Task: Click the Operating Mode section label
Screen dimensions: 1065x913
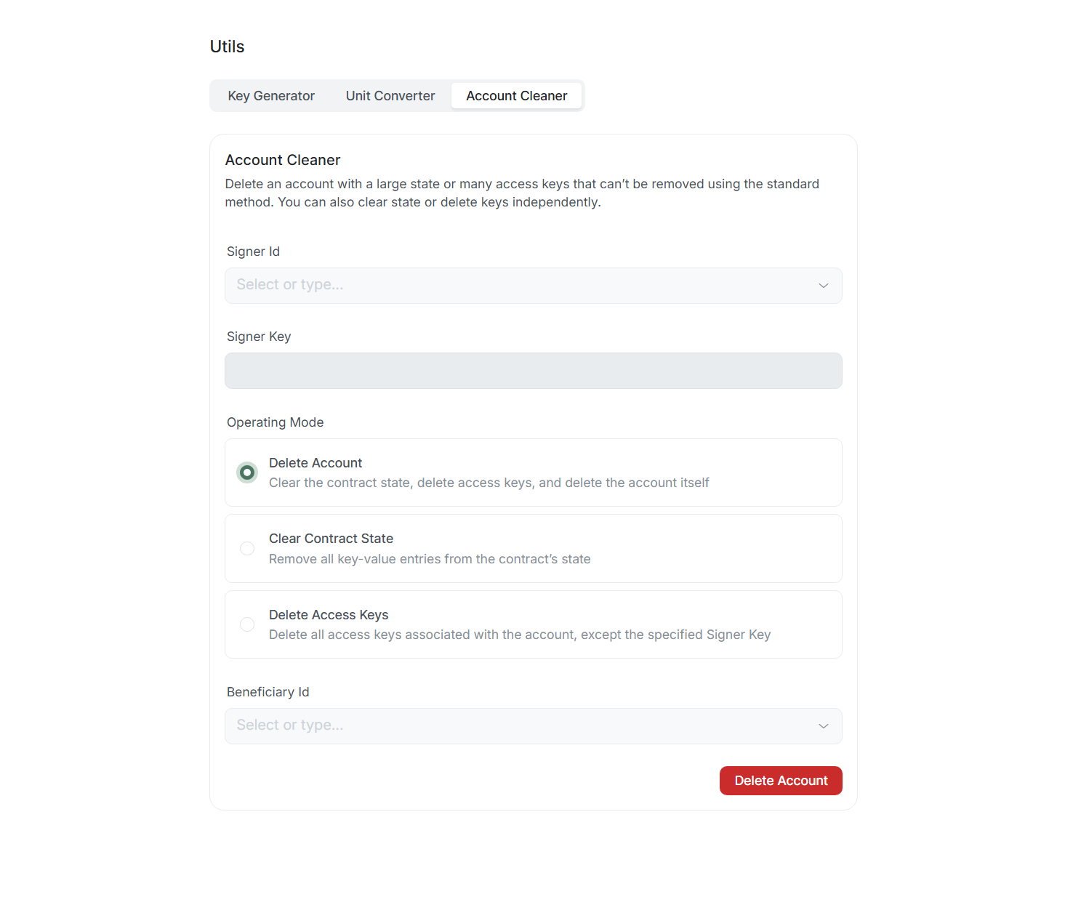Action: [x=275, y=422]
